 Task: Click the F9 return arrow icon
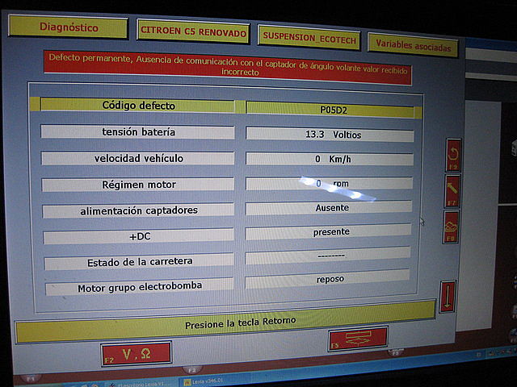pyautogui.click(x=453, y=154)
